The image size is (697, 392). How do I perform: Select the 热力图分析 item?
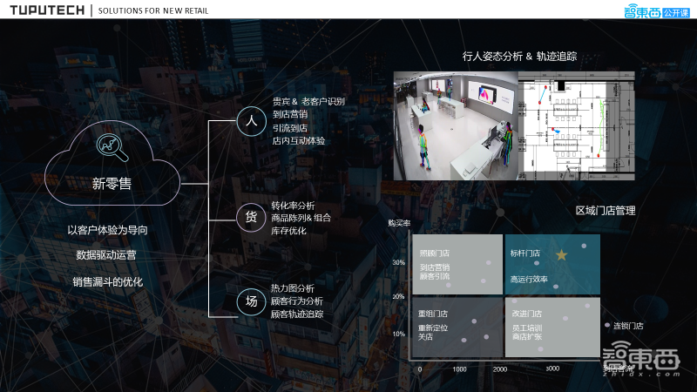pyautogui.click(x=293, y=288)
